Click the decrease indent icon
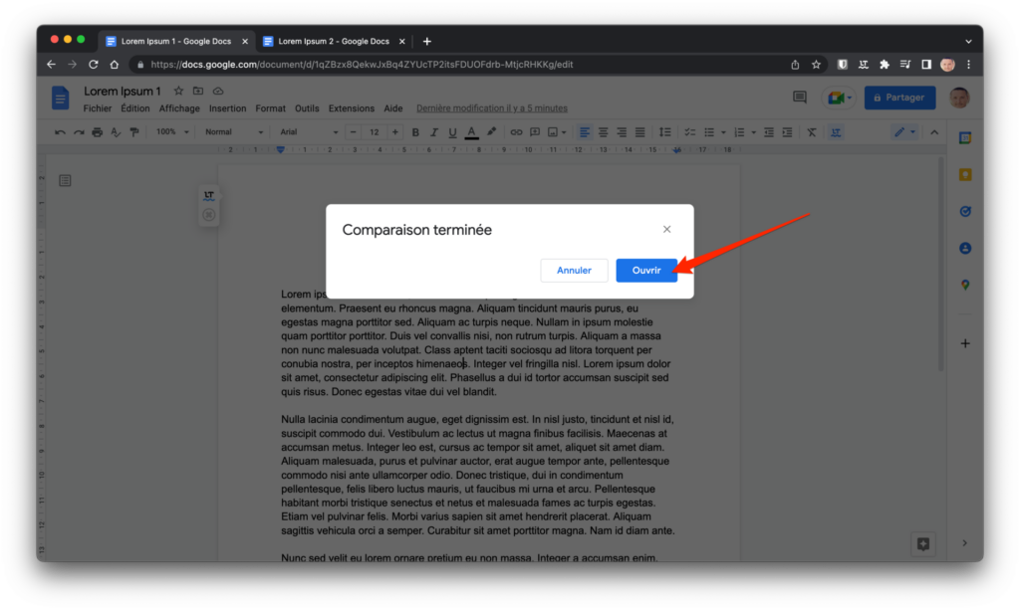The height and width of the screenshot is (610, 1020). (x=768, y=132)
